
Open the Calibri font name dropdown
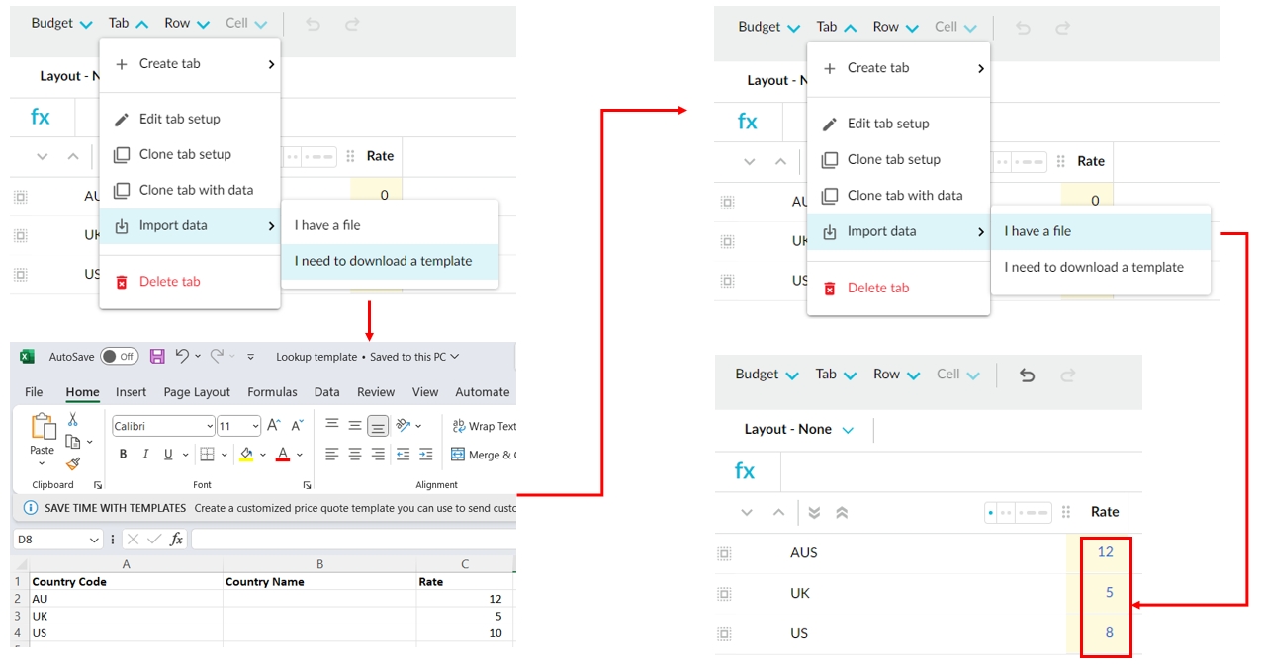209,427
